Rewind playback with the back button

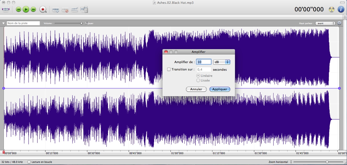pos(18,9)
